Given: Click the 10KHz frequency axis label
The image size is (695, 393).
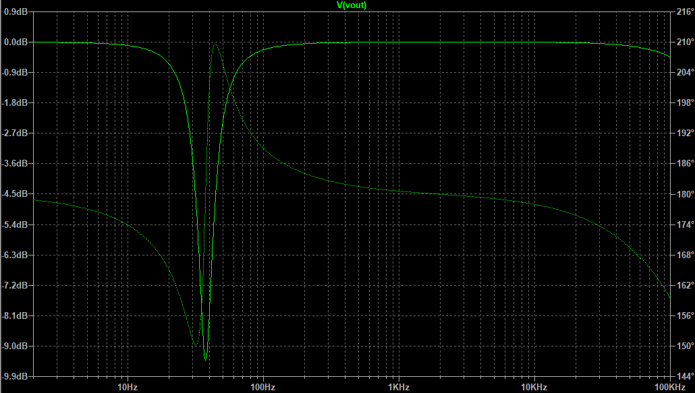Looking at the screenshot, I should tap(534, 387).
